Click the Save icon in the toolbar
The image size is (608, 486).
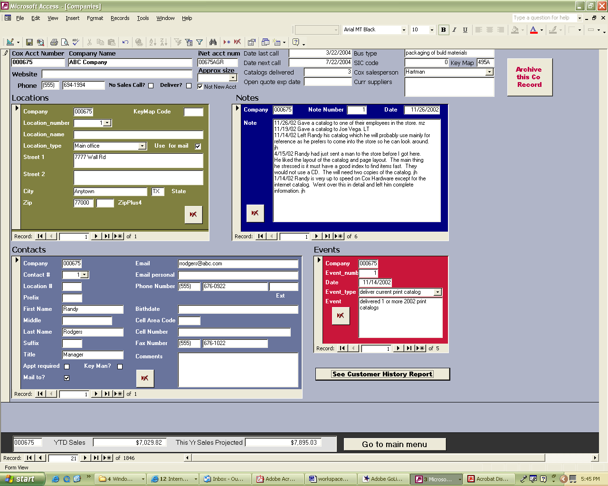[x=29, y=42]
